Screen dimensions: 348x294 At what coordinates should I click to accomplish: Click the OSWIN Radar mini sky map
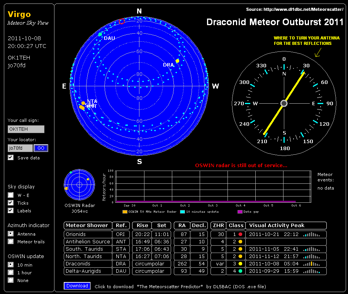tap(79, 185)
